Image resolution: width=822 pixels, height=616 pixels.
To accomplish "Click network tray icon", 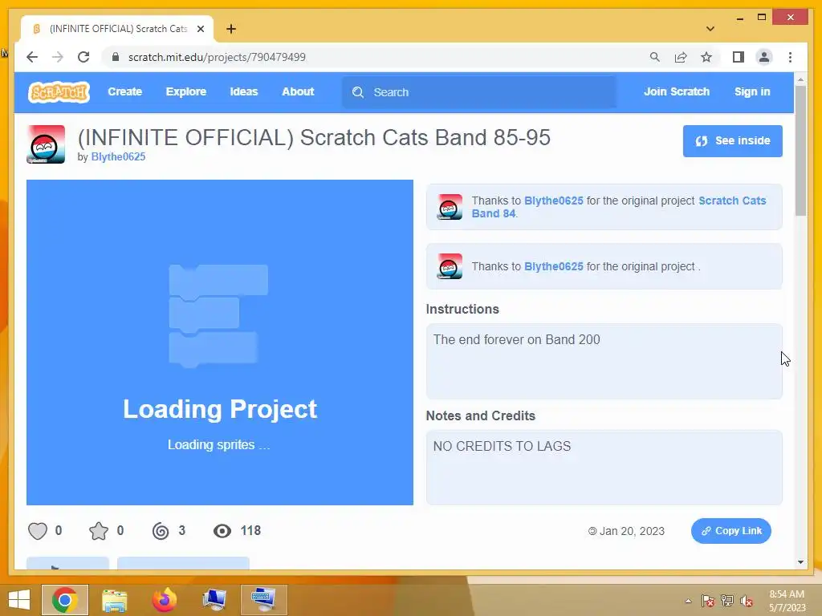I will point(727,601).
